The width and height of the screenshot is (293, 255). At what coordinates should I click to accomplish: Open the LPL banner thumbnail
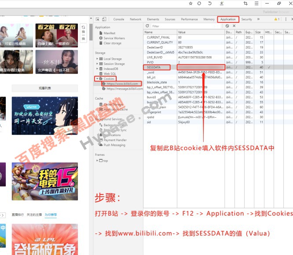45,239
